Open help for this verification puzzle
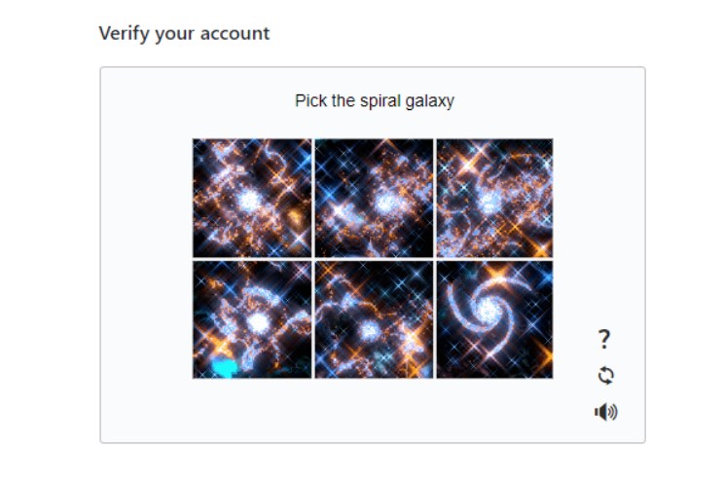Image resolution: width=724 pixels, height=481 pixels. point(604,339)
